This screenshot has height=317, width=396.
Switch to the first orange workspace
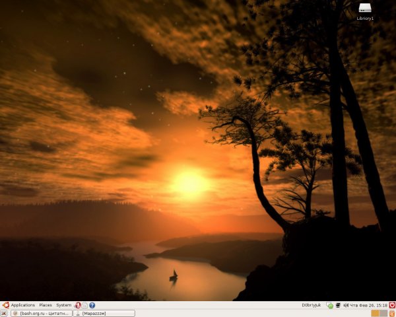pyautogui.click(x=375, y=313)
